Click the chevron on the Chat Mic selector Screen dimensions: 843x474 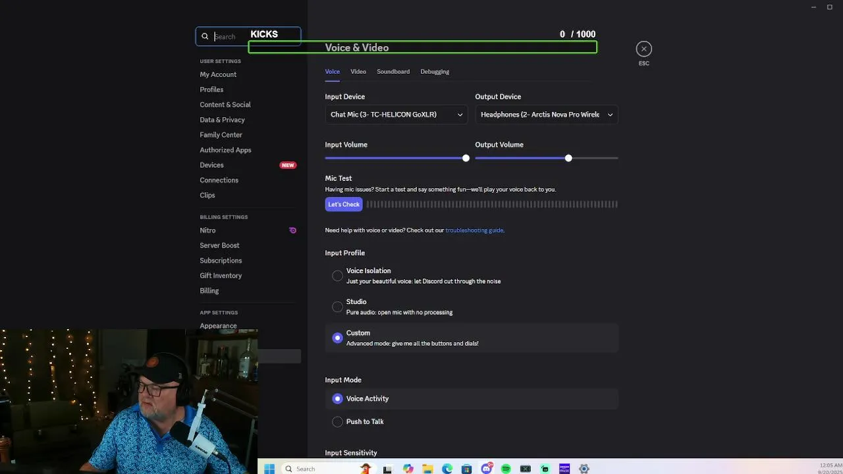(x=460, y=115)
